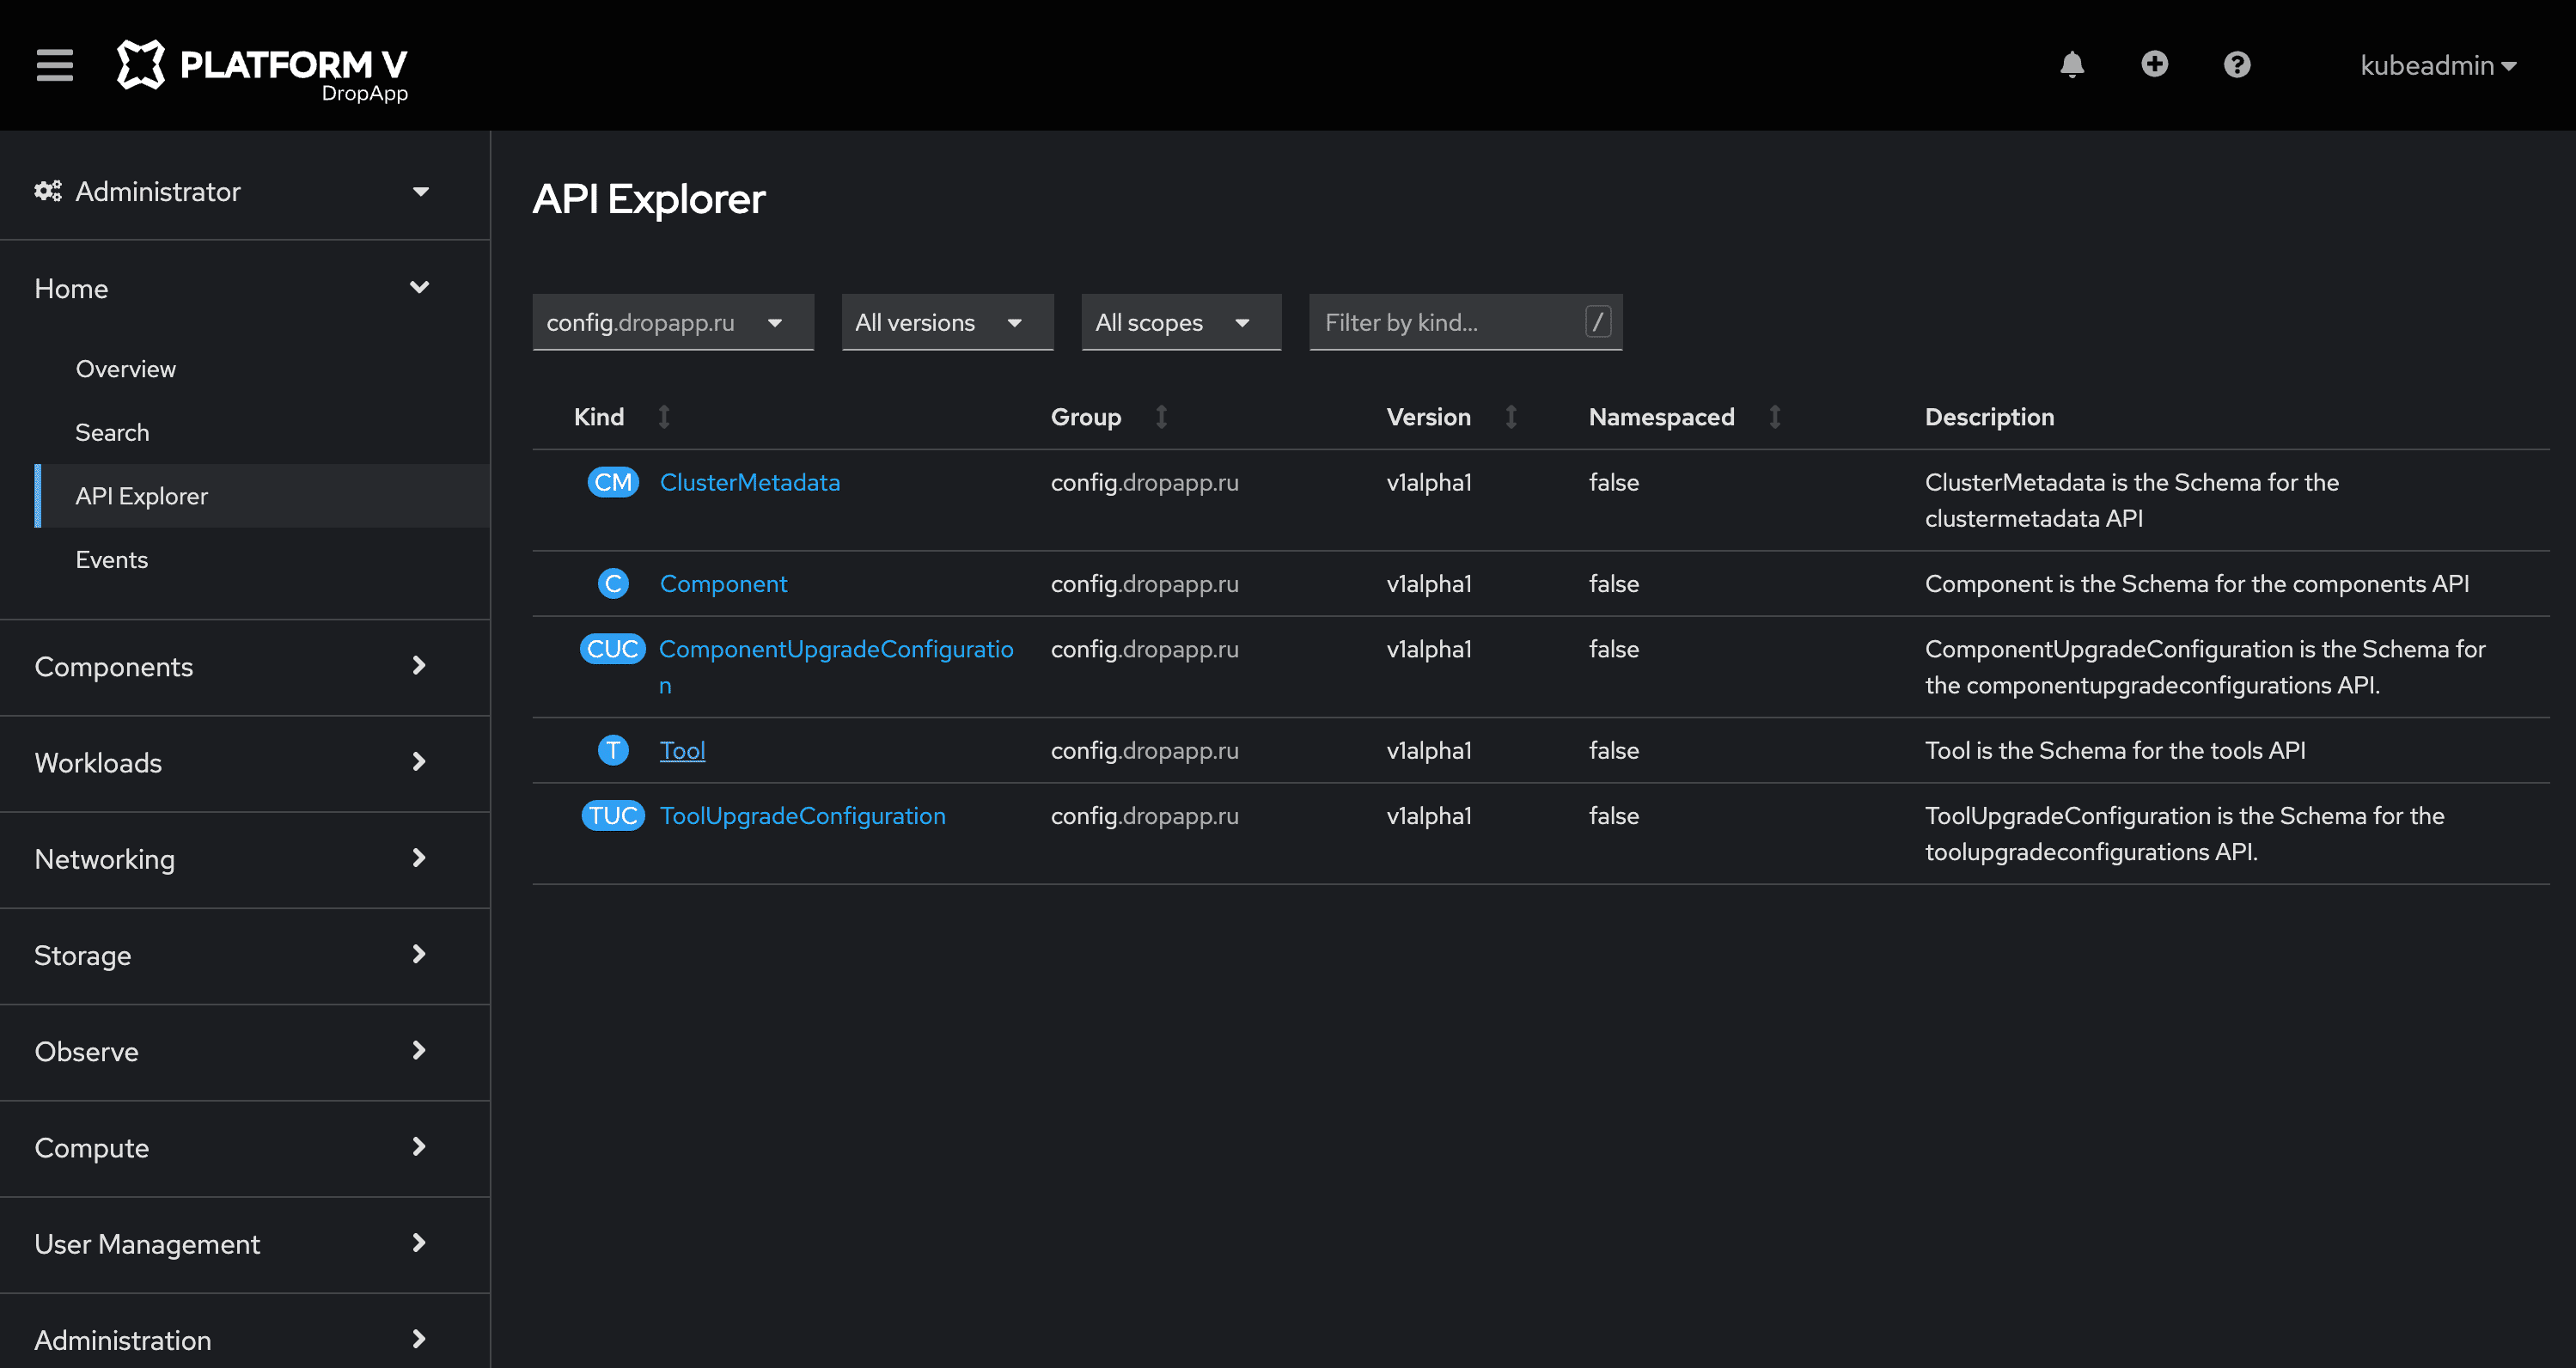Click the CUC resource badge
This screenshot has width=2576, height=1368.
pos(613,649)
